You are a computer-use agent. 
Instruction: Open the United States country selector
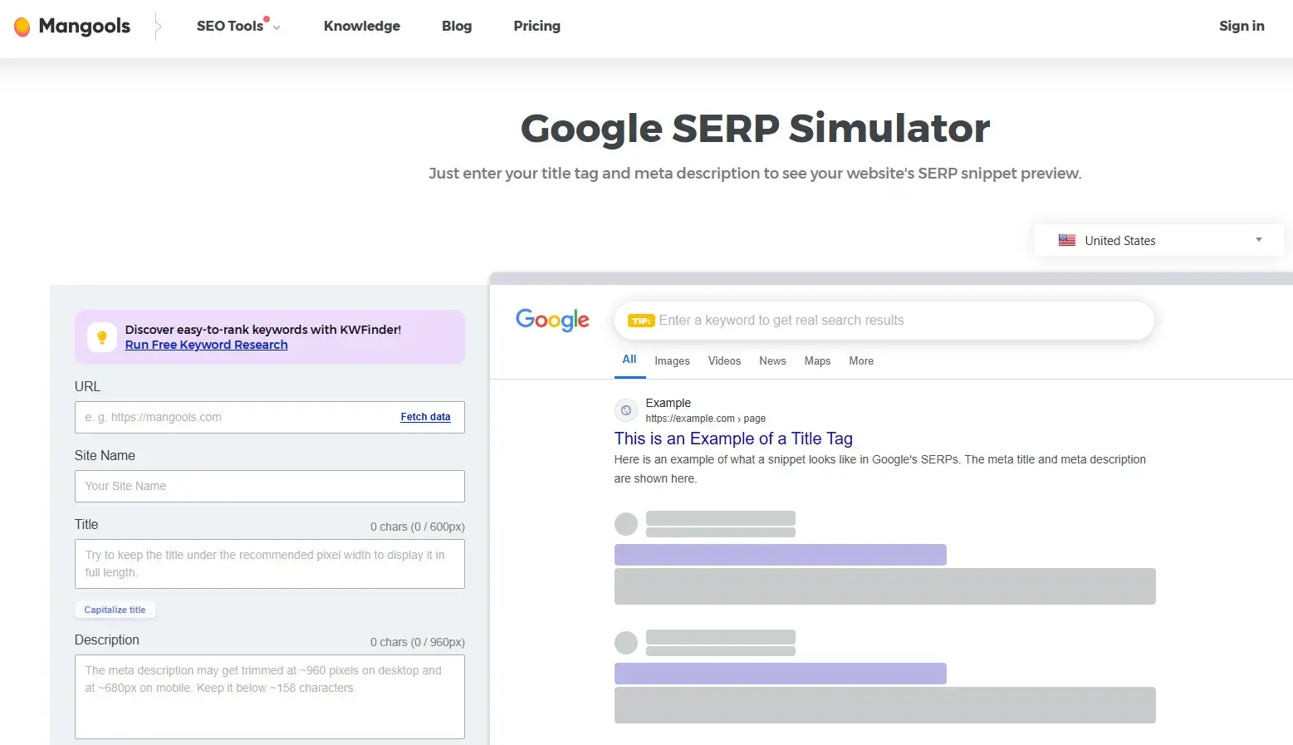coord(1157,240)
